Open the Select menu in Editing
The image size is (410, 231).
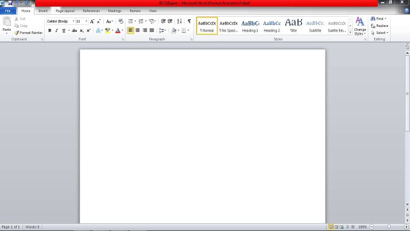[x=380, y=33]
